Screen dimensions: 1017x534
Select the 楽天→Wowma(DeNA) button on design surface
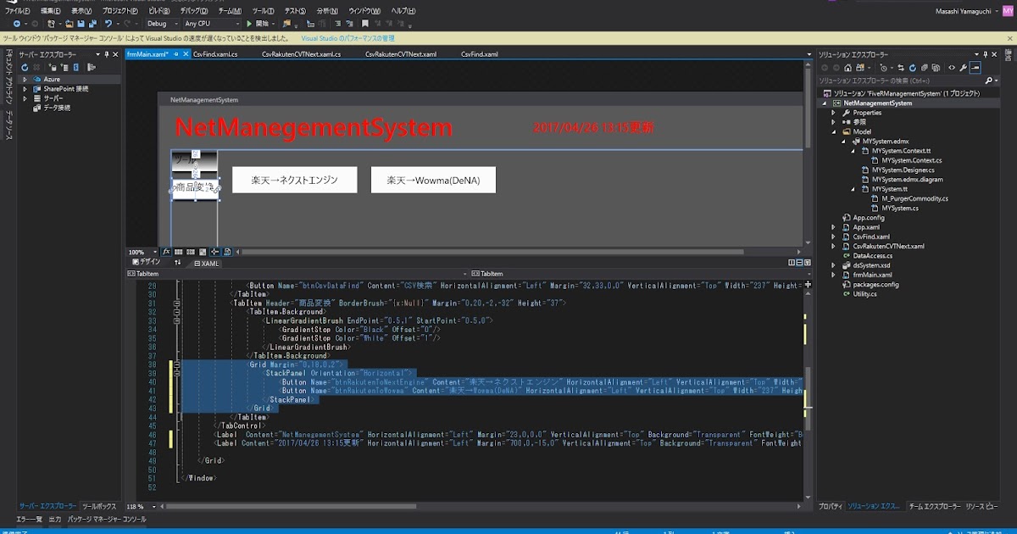pos(432,180)
